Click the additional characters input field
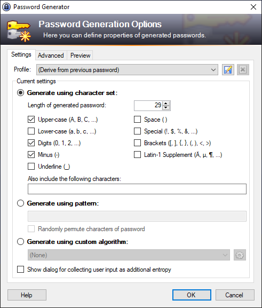This screenshot has height=308, width=262. pos(137,189)
